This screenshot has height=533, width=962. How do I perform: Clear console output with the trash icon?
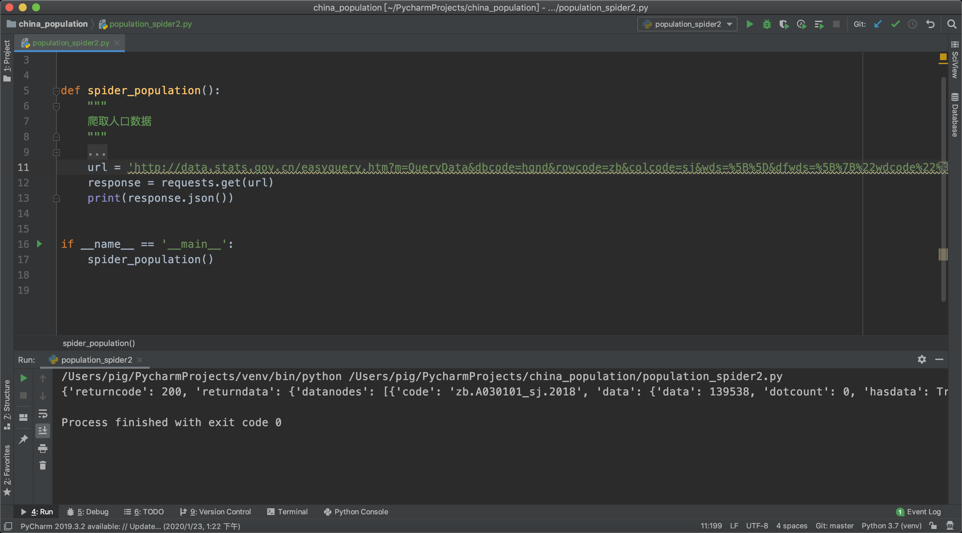click(42, 465)
